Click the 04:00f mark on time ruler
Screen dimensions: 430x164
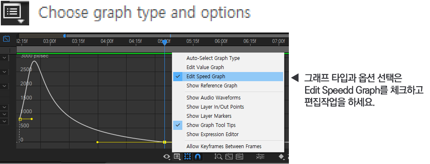107,41
